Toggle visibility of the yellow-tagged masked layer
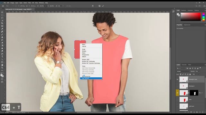Image resolution: width=206 pixels, height=115 pixels. 177,93
